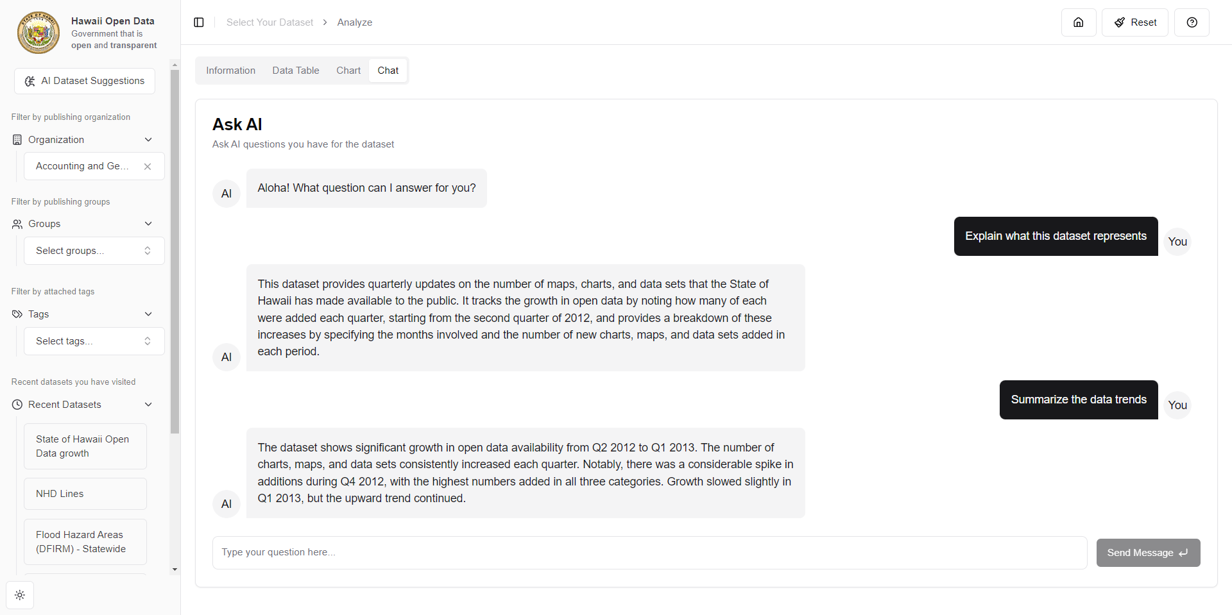This screenshot has width=1232, height=615.
Task: Toggle the sidebar panel icon
Action: tap(199, 22)
